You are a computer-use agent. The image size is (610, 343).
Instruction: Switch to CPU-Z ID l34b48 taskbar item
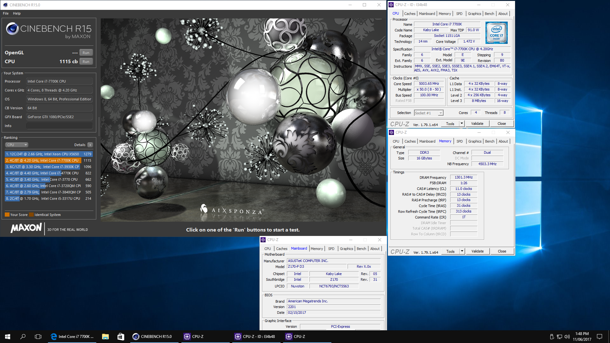coord(257,337)
